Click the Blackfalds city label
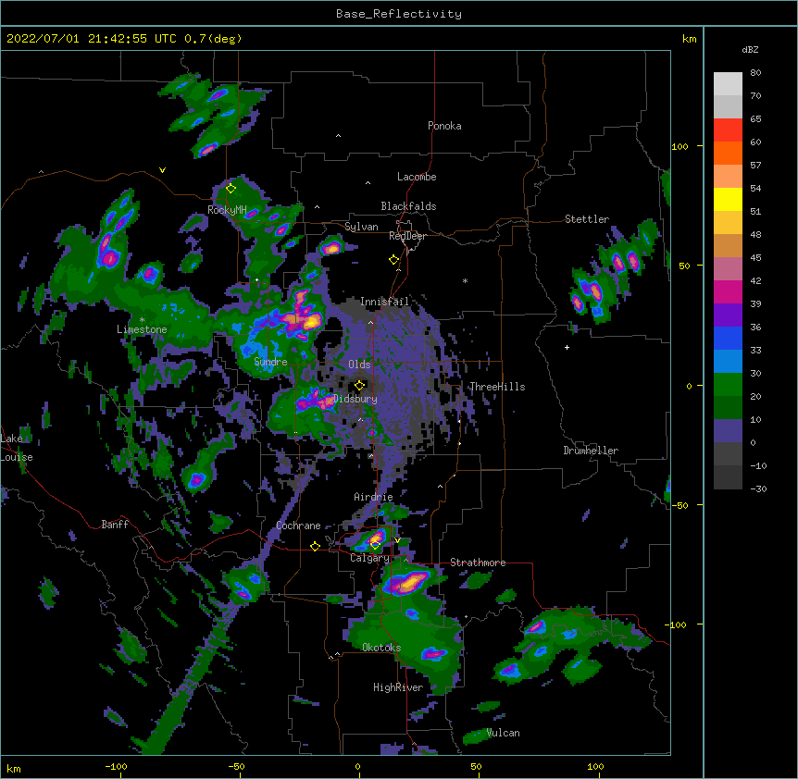This screenshot has height=779, width=798. tap(408, 206)
